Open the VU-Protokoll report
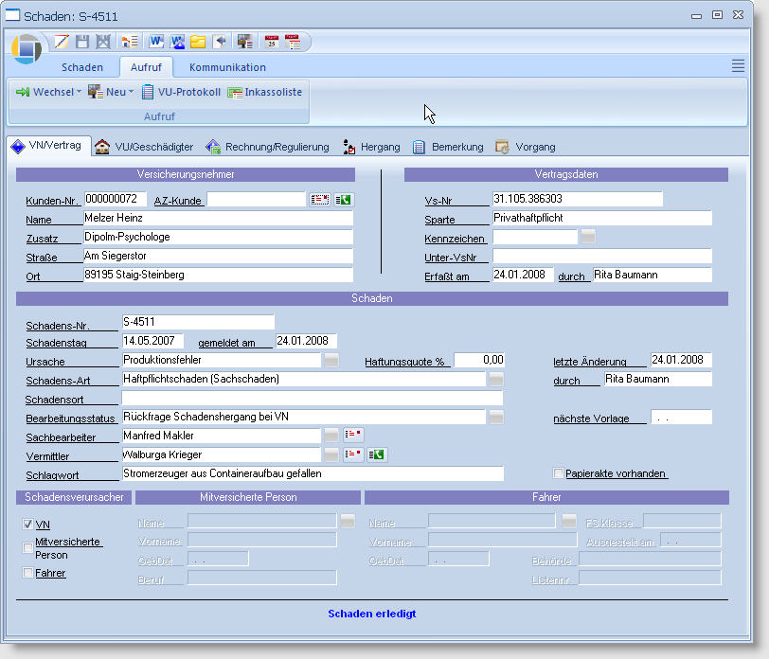Image resolution: width=769 pixels, height=659 pixels. click(x=181, y=92)
